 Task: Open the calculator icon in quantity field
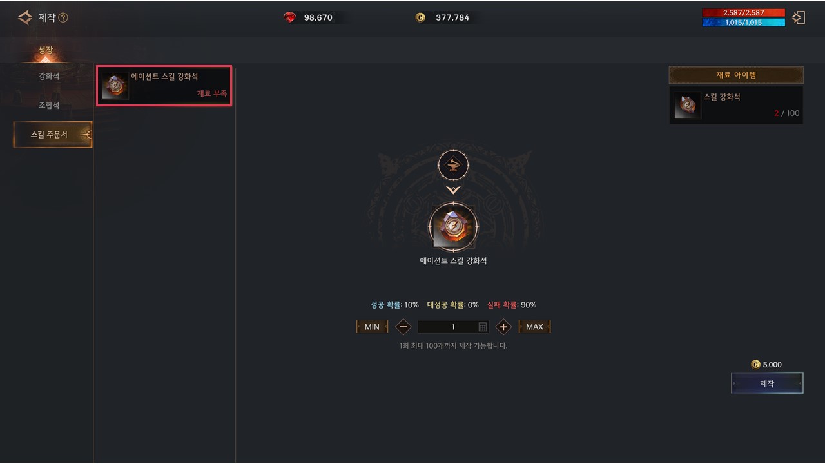pos(483,327)
